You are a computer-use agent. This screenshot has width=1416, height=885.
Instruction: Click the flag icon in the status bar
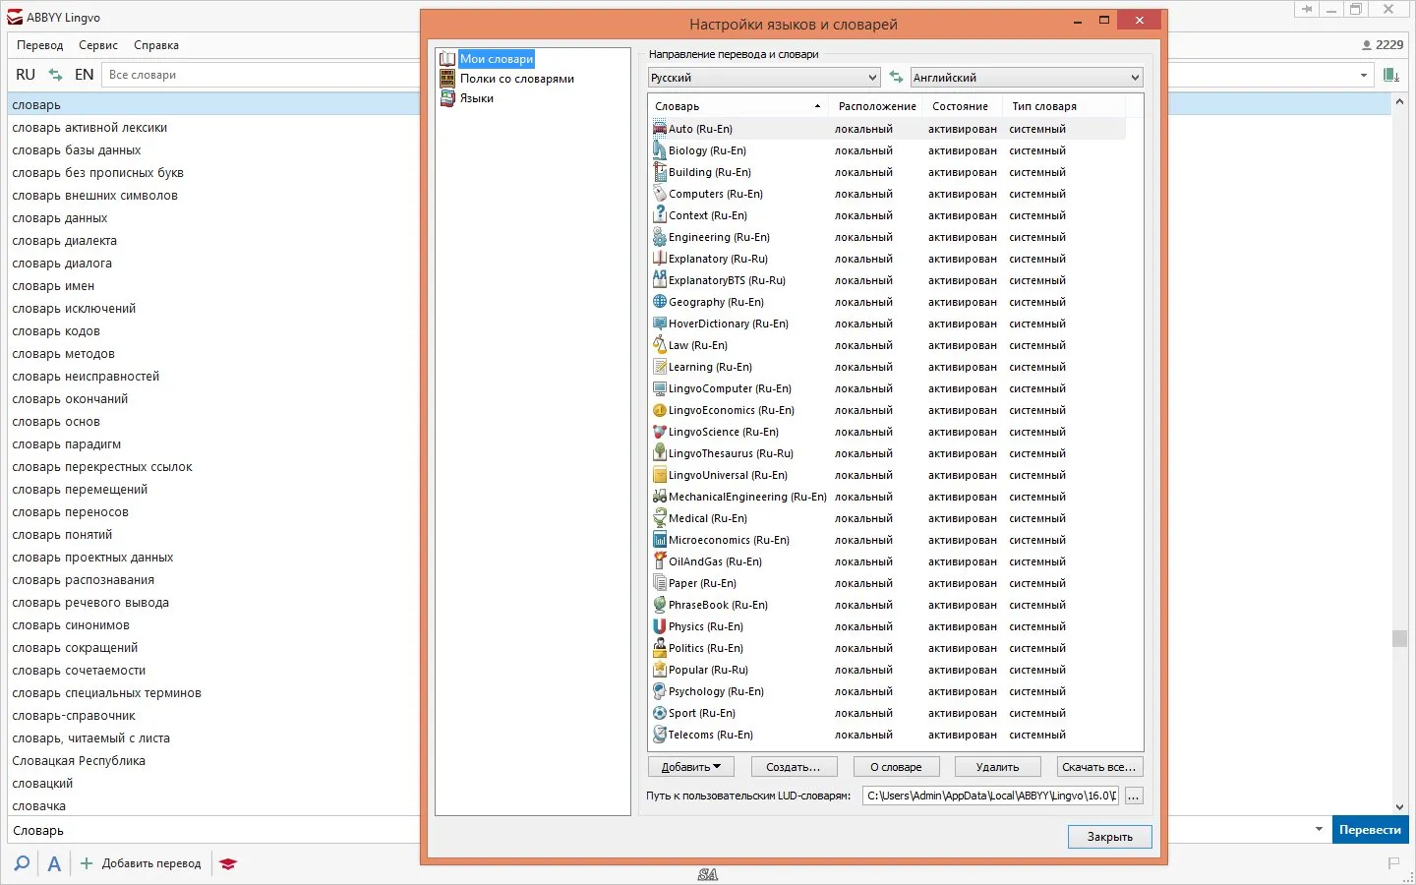pos(1393,863)
